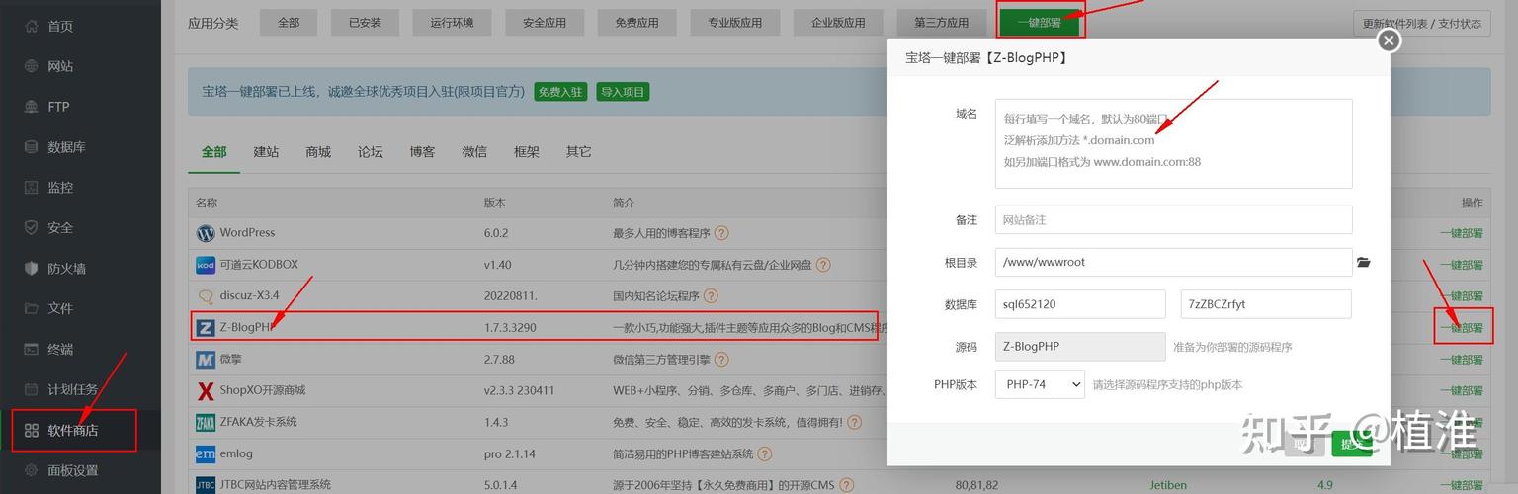Click 一键部署 link in the 微擎 row

point(1461,360)
